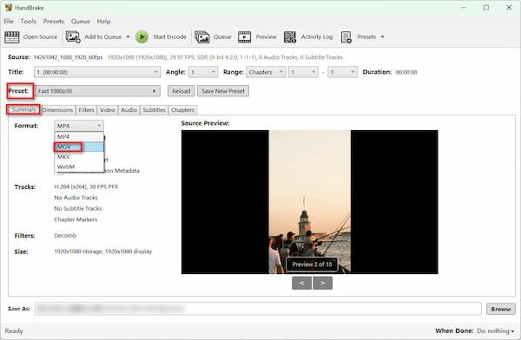Open the end chapter dropdown

click(342, 72)
